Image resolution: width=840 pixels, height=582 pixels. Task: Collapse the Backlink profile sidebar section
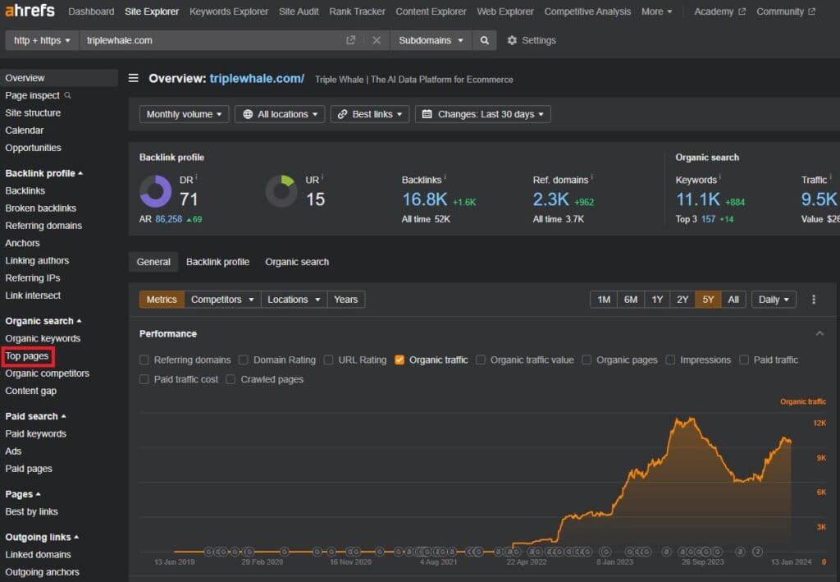[x=44, y=173]
